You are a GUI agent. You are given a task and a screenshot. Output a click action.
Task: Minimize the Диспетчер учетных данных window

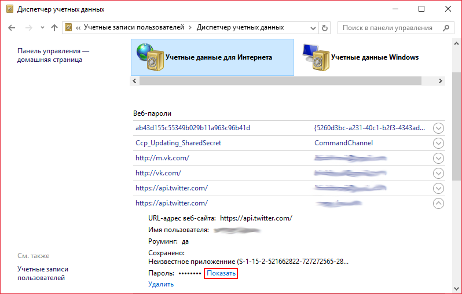coord(395,9)
